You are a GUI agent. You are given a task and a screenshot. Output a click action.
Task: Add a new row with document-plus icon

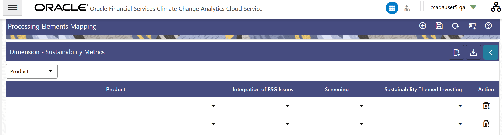[x=456, y=52]
